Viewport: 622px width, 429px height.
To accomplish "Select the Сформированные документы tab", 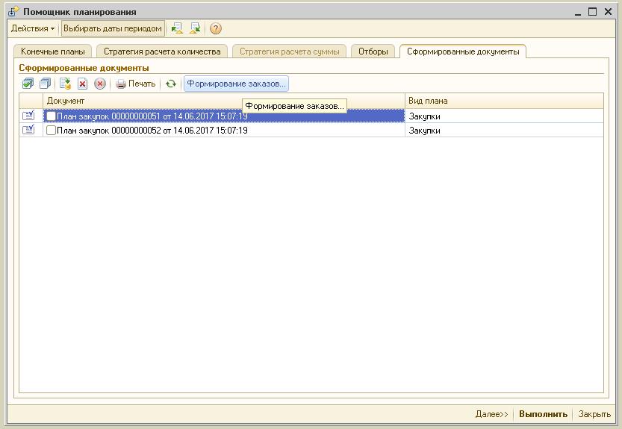I will coord(463,51).
